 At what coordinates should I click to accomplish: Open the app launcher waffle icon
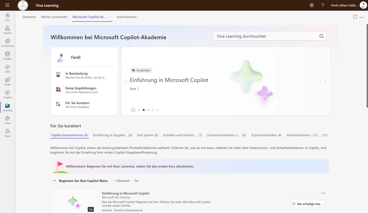(x=7, y=5)
